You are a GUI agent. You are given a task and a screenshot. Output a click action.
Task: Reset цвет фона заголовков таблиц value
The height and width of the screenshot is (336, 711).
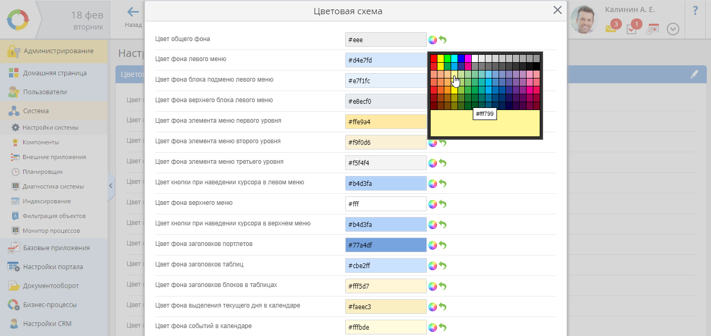(x=443, y=266)
